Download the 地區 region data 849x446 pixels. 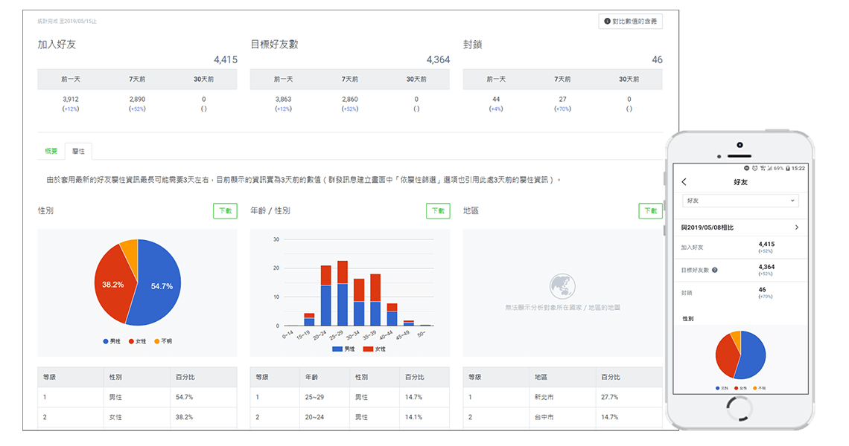(650, 211)
